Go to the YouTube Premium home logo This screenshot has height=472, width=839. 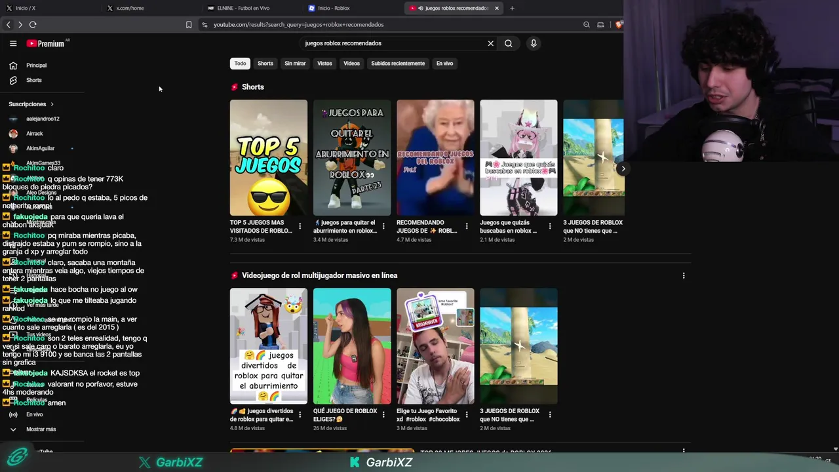(x=46, y=43)
